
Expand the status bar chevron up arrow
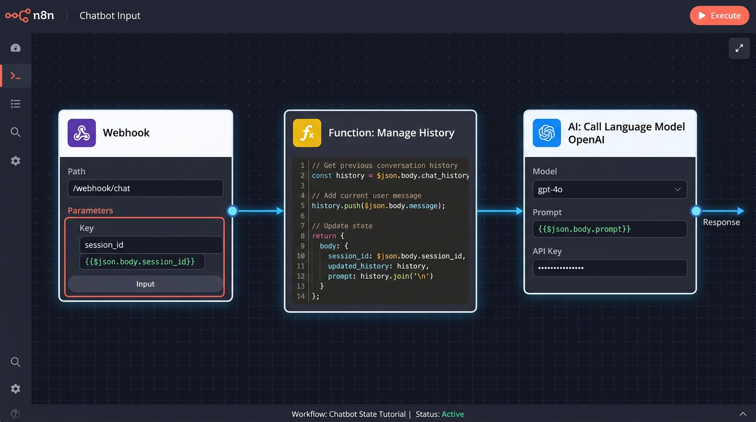coord(743,414)
